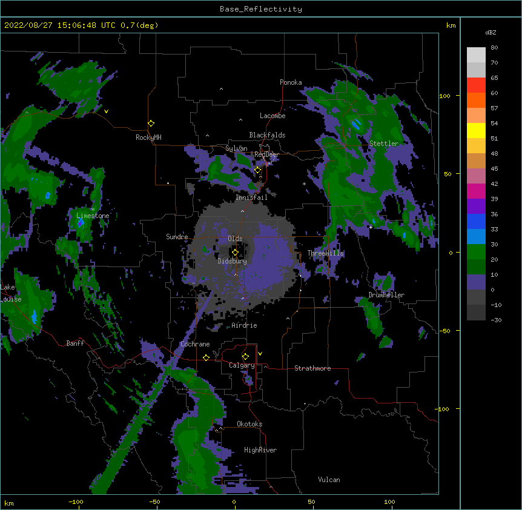Image resolution: width=522 pixels, height=510 pixels.
Task: Click the Drumheller map label
Action: [386, 295]
